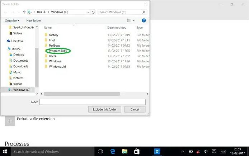The image size is (249, 157).
Task: Click the sidebar scroll down arrow
Action: coord(37,94)
